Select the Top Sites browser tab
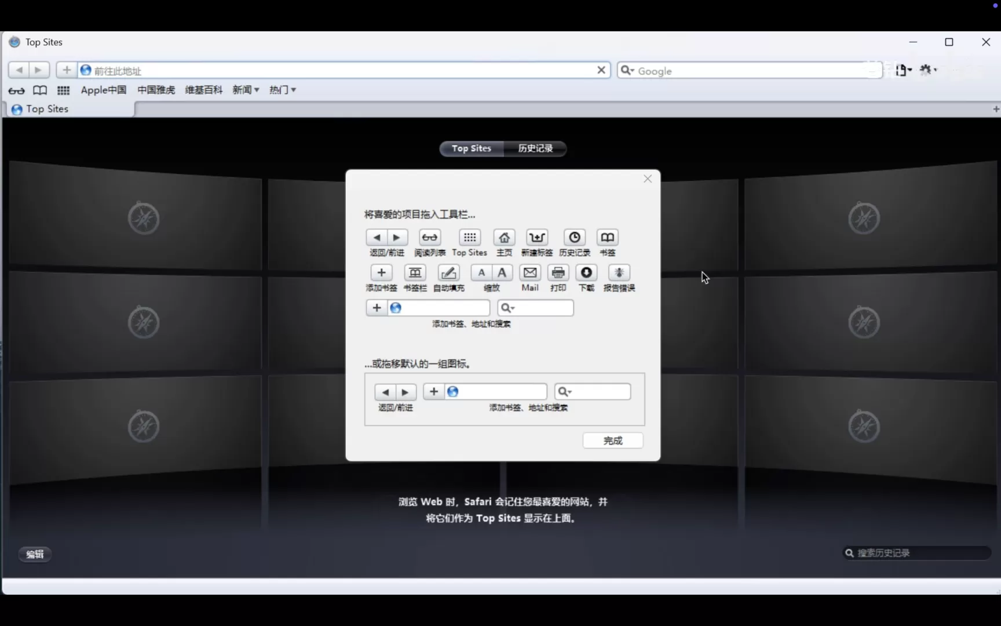This screenshot has height=626, width=1001. point(48,109)
